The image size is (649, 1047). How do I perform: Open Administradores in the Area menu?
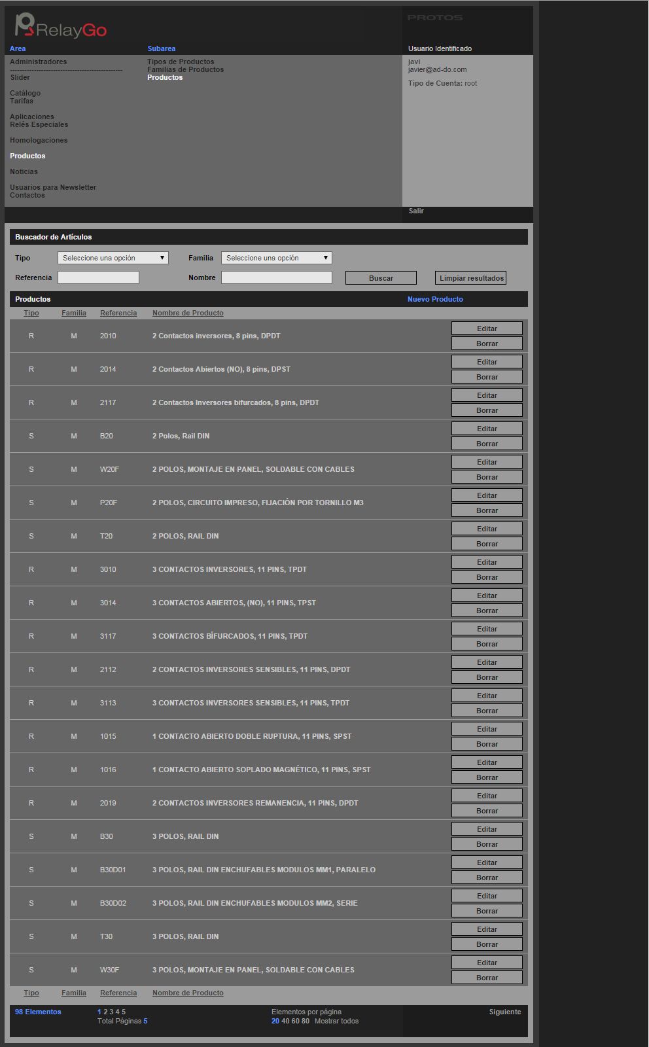tap(38, 62)
